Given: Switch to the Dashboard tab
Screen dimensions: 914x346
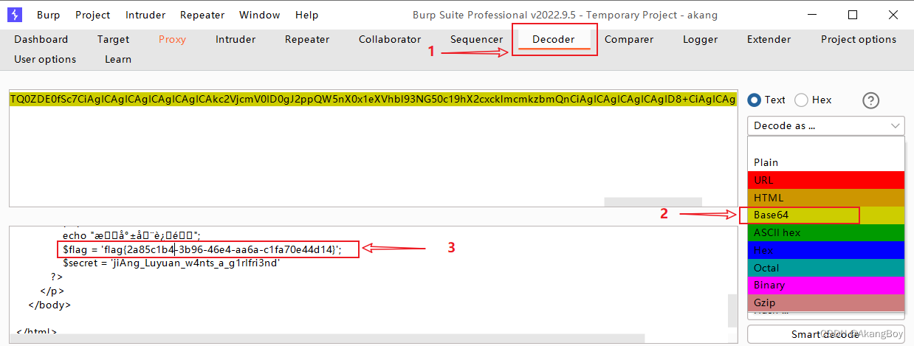Looking at the screenshot, I should pyautogui.click(x=41, y=39).
